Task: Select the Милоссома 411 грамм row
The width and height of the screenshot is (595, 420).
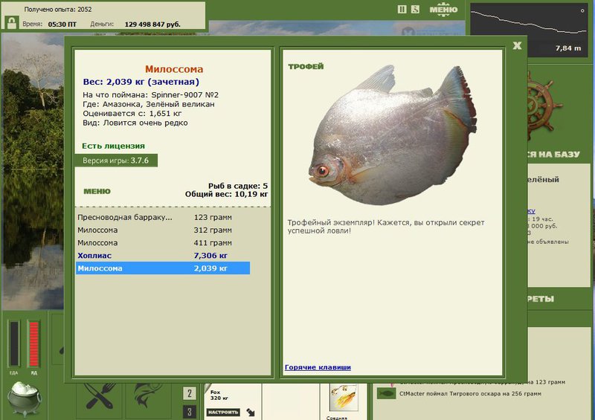Action: point(162,243)
